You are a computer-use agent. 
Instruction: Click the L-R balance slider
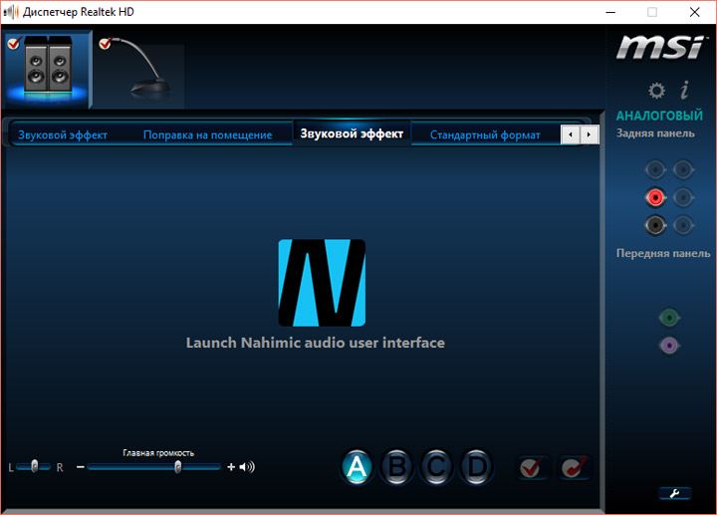click(x=34, y=467)
